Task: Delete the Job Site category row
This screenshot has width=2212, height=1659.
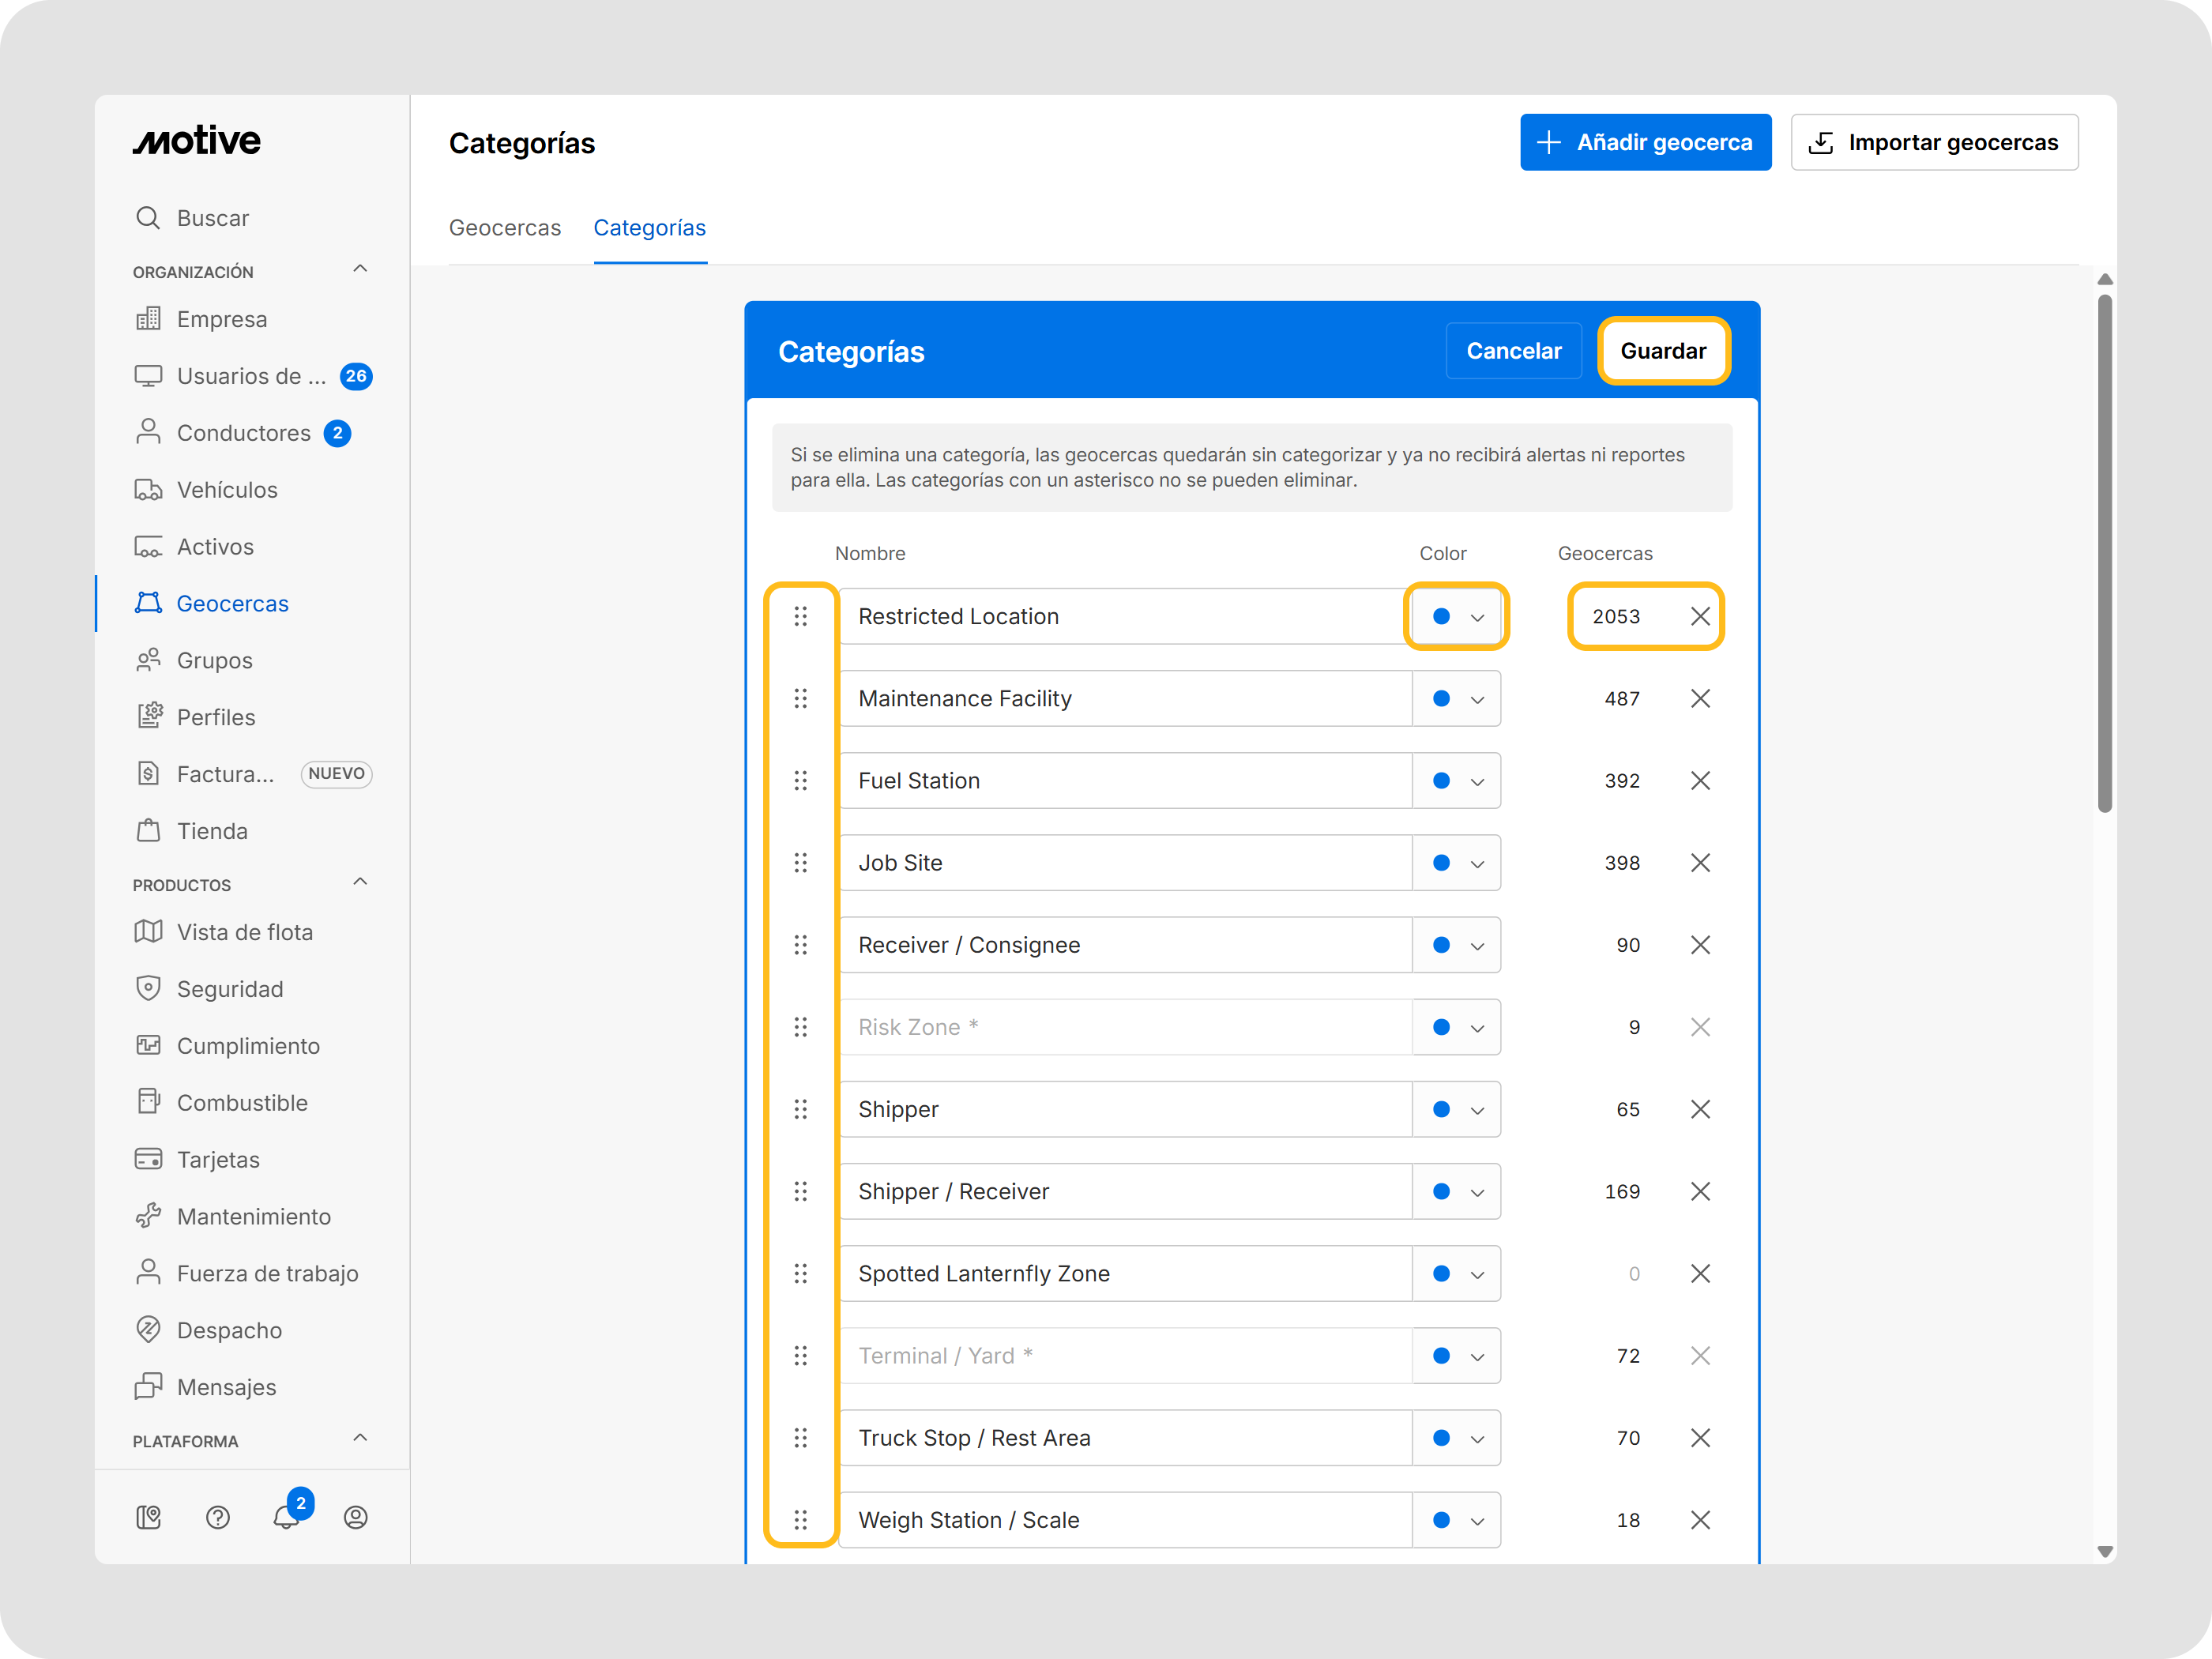Action: pos(1700,863)
